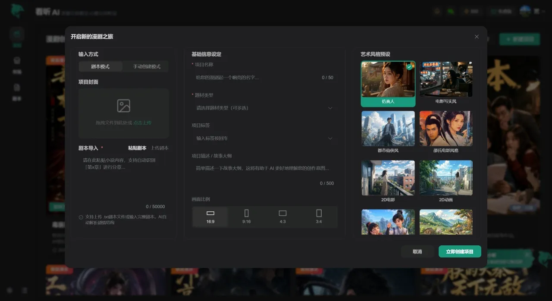Screen dimensions: 552x301
Task: Click the 0 / 50 character counter
Action: click(x=327, y=78)
